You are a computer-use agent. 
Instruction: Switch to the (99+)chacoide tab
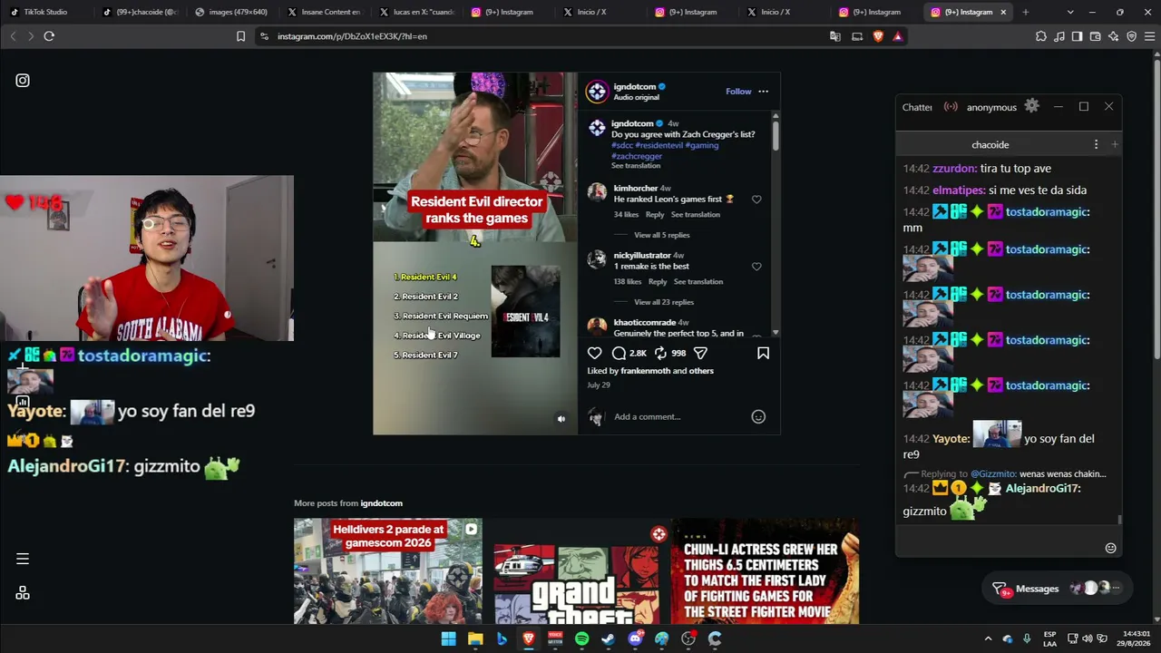pos(141,12)
